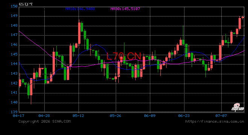248x135 pixels.
Task: Open the http://finance.sina.com.cn link
Action: (215, 121)
